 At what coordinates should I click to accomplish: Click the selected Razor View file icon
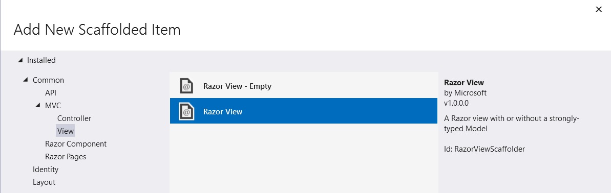[186, 111]
